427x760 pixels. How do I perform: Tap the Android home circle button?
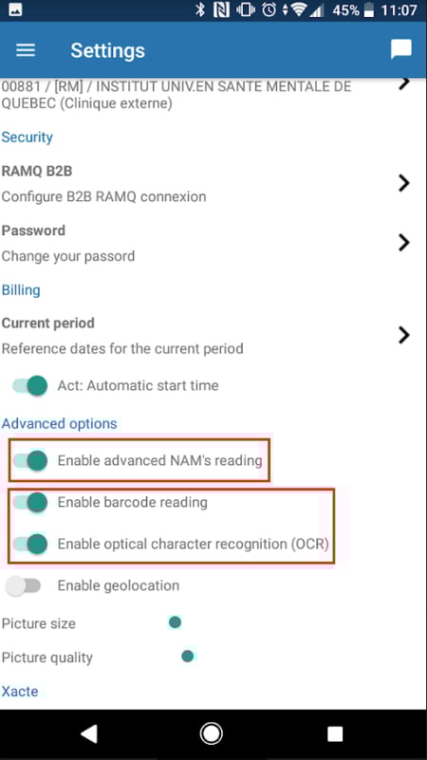212,734
